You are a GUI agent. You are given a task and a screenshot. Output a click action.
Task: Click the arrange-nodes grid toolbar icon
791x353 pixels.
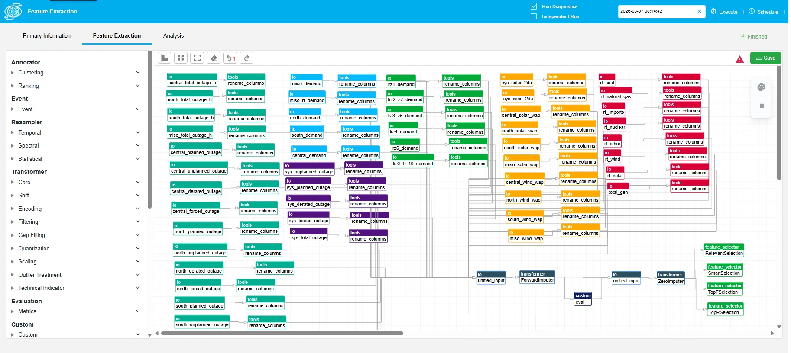(x=181, y=58)
